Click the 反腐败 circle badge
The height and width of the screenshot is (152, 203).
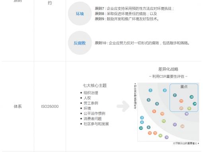point(80,43)
